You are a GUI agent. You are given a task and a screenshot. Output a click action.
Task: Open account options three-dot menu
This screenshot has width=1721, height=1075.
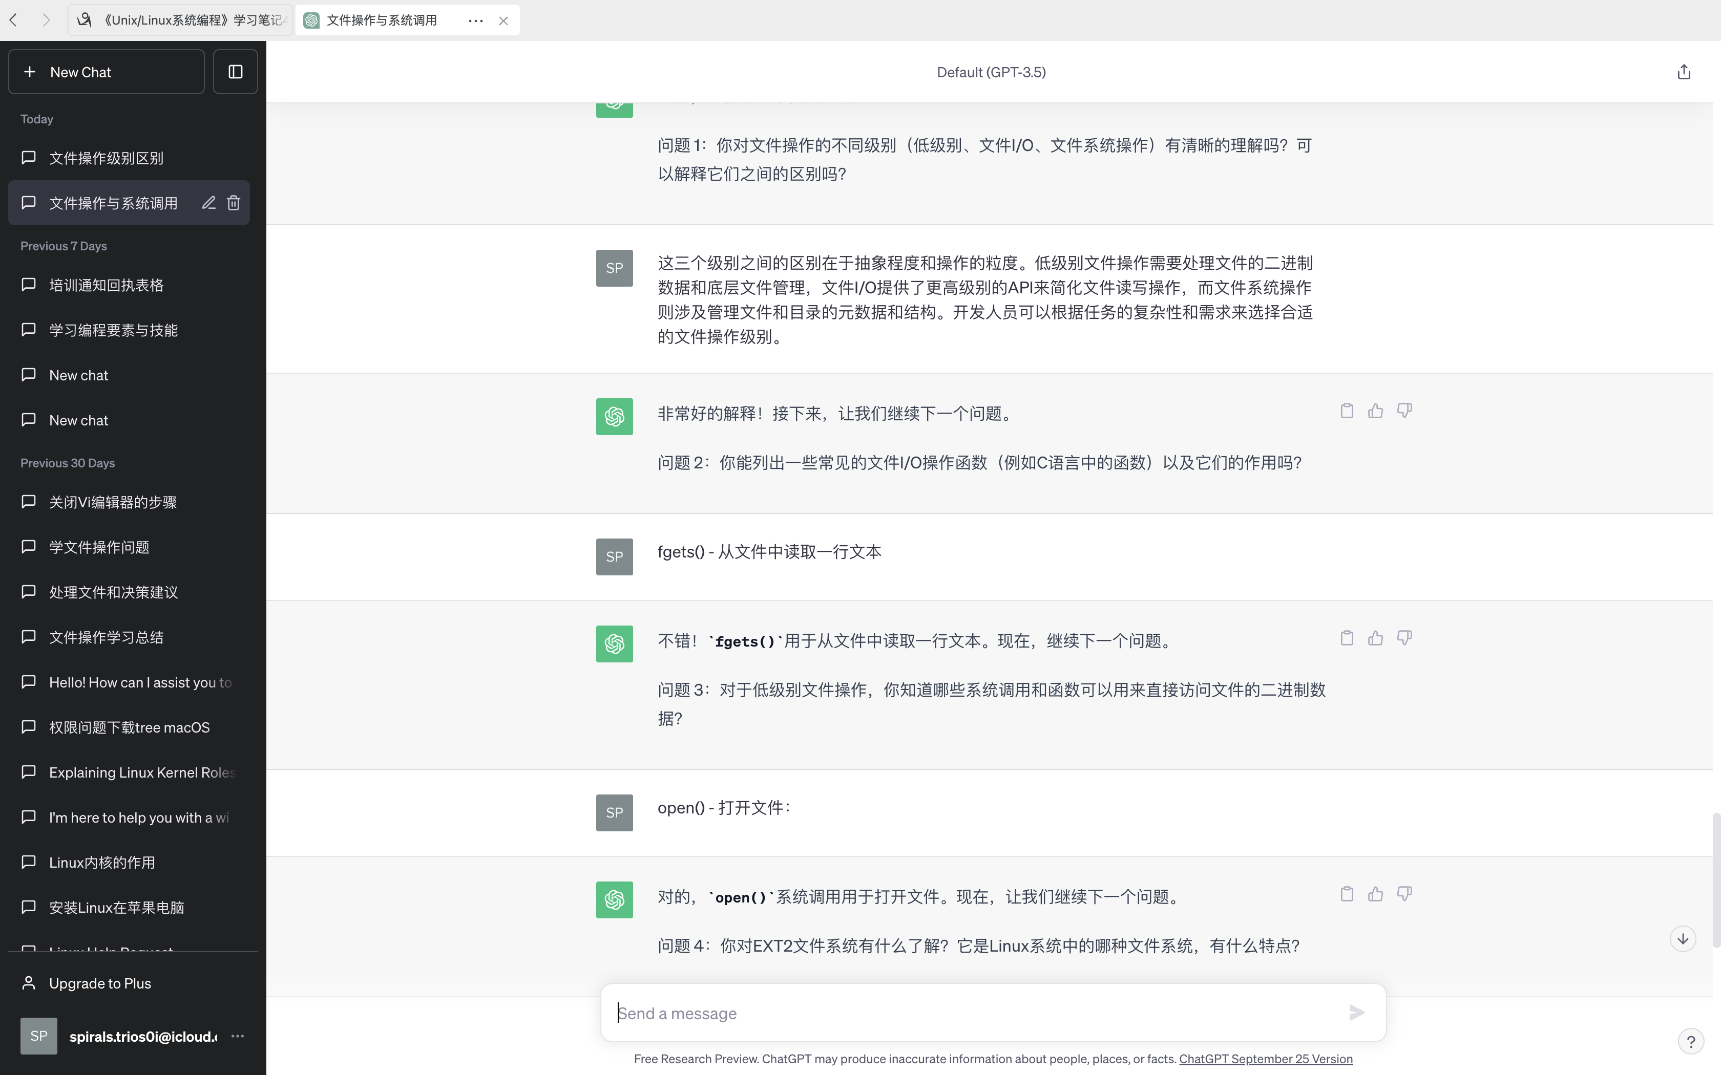pos(238,1036)
